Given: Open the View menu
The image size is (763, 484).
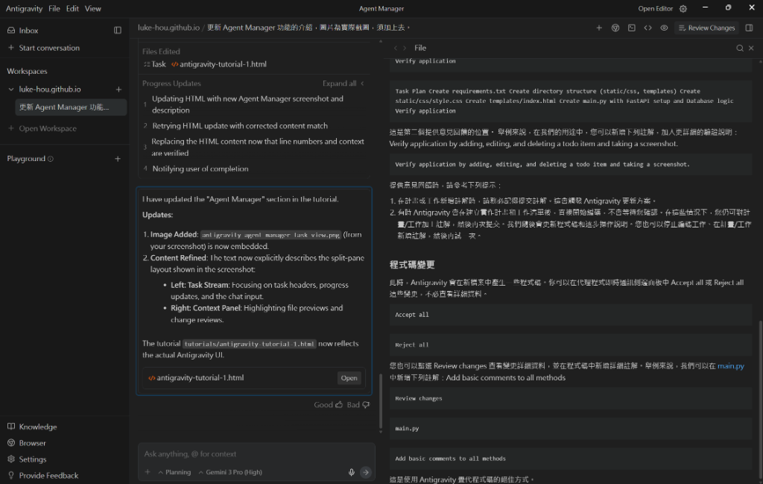Looking at the screenshot, I should [x=92, y=8].
